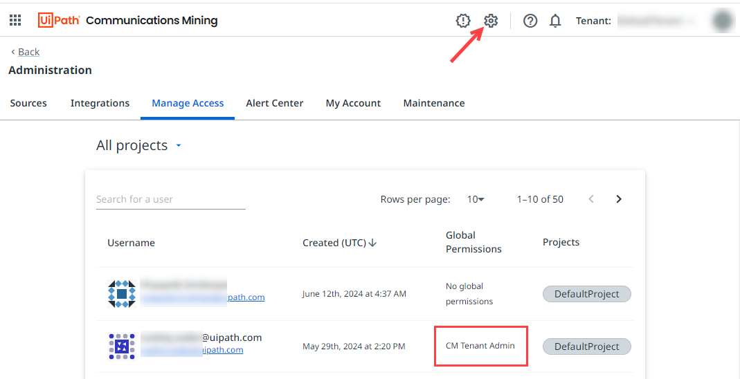
Task: Go to next page of users
Action: tap(619, 199)
